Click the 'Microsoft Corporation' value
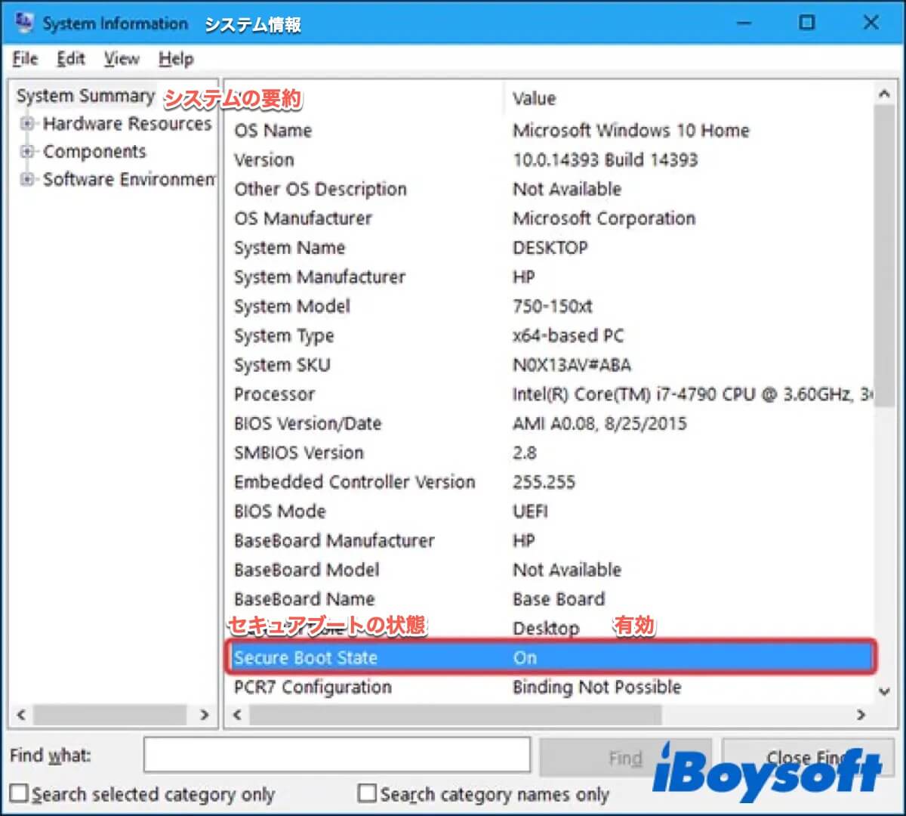The image size is (906, 816). (604, 218)
